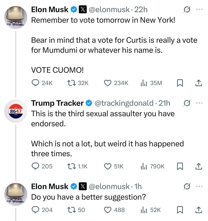This screenshot has height=221, width=208.
Task: Bookmark the Trump Tracker tweet
Action: pos(180,166)
